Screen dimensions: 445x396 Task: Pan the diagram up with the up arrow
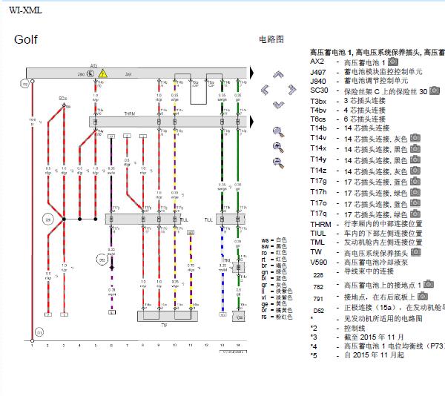pos(278,75)
